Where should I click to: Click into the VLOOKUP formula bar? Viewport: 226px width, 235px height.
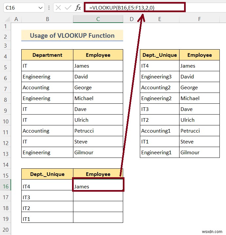135,8
